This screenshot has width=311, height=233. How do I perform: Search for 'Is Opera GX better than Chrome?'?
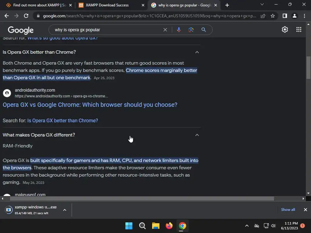(63, 120)
